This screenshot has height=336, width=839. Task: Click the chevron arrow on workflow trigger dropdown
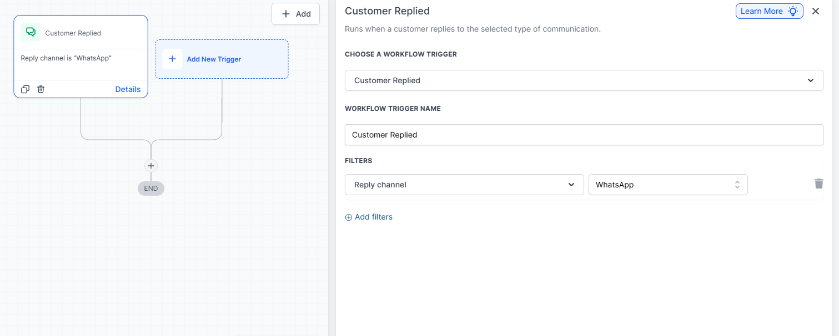click(811, 80)
